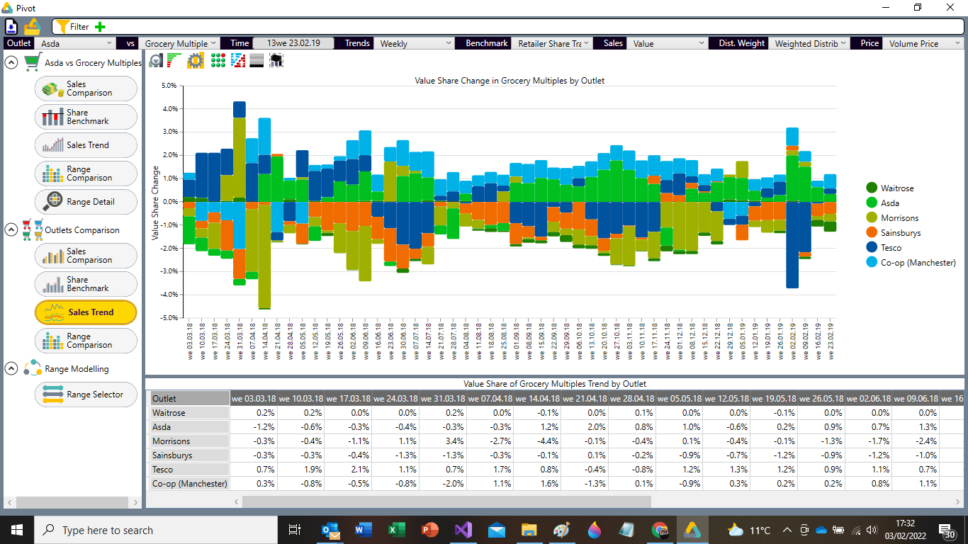This screenshot has height=544, width=968.
Task: Open the Mail app from the taskbar
Action: [497, 530]
